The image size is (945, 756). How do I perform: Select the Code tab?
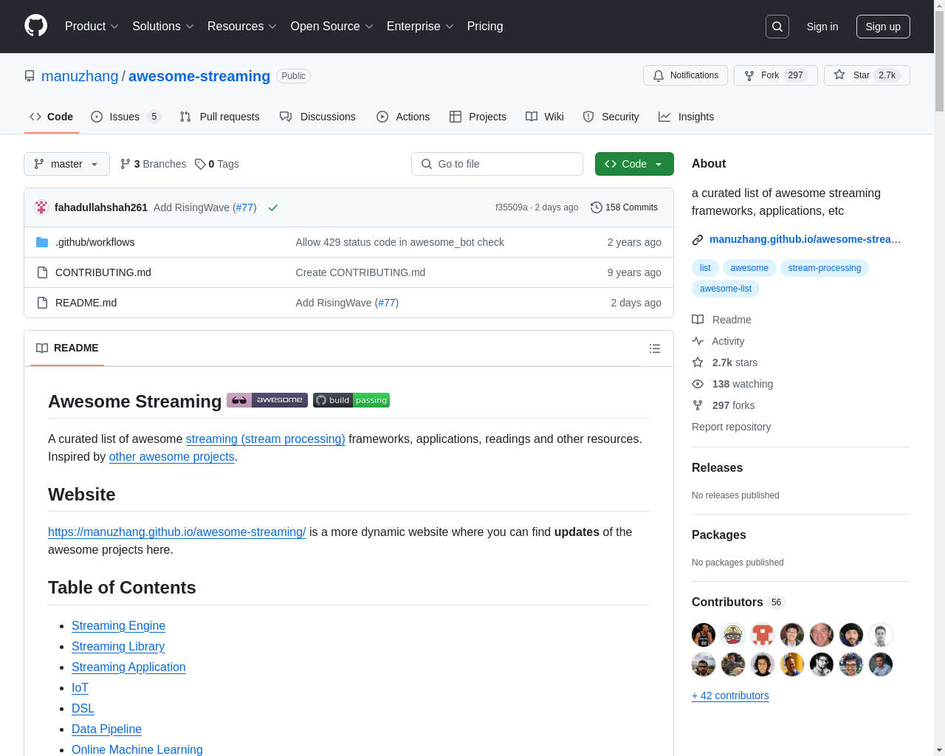pyautogui.click(x=52, y=117)
